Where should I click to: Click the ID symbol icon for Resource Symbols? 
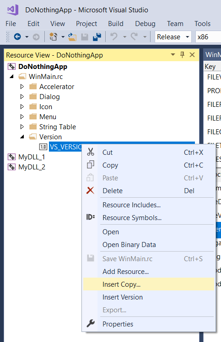(91, 217)
